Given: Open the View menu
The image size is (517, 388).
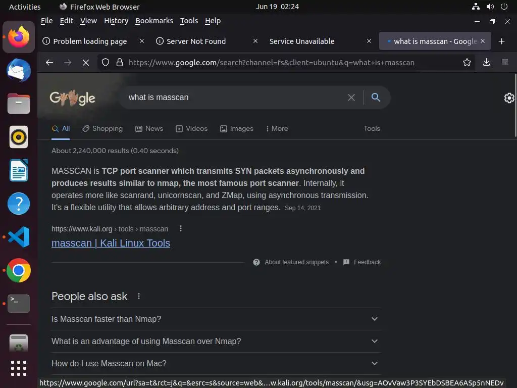Looking at the screenshot, I should click(x=88, y=21).
